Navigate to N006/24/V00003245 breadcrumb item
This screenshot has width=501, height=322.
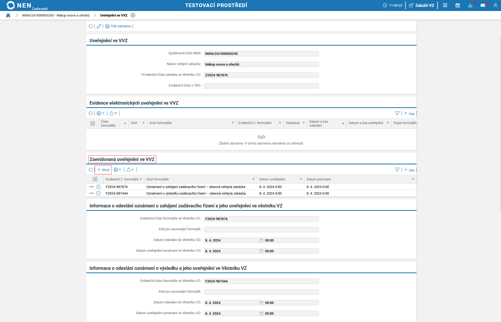point(56,15)
